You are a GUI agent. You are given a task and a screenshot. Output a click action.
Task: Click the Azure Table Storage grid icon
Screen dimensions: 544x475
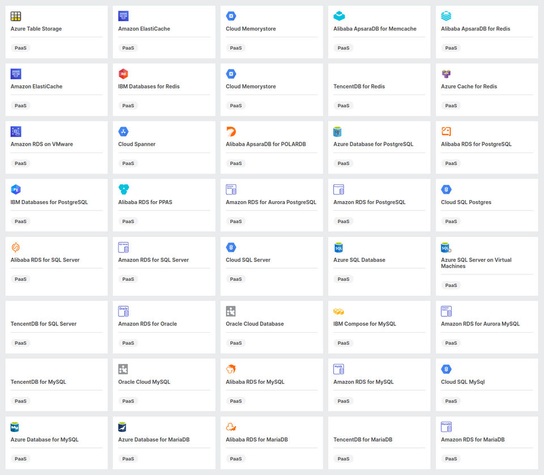(16, 16)
